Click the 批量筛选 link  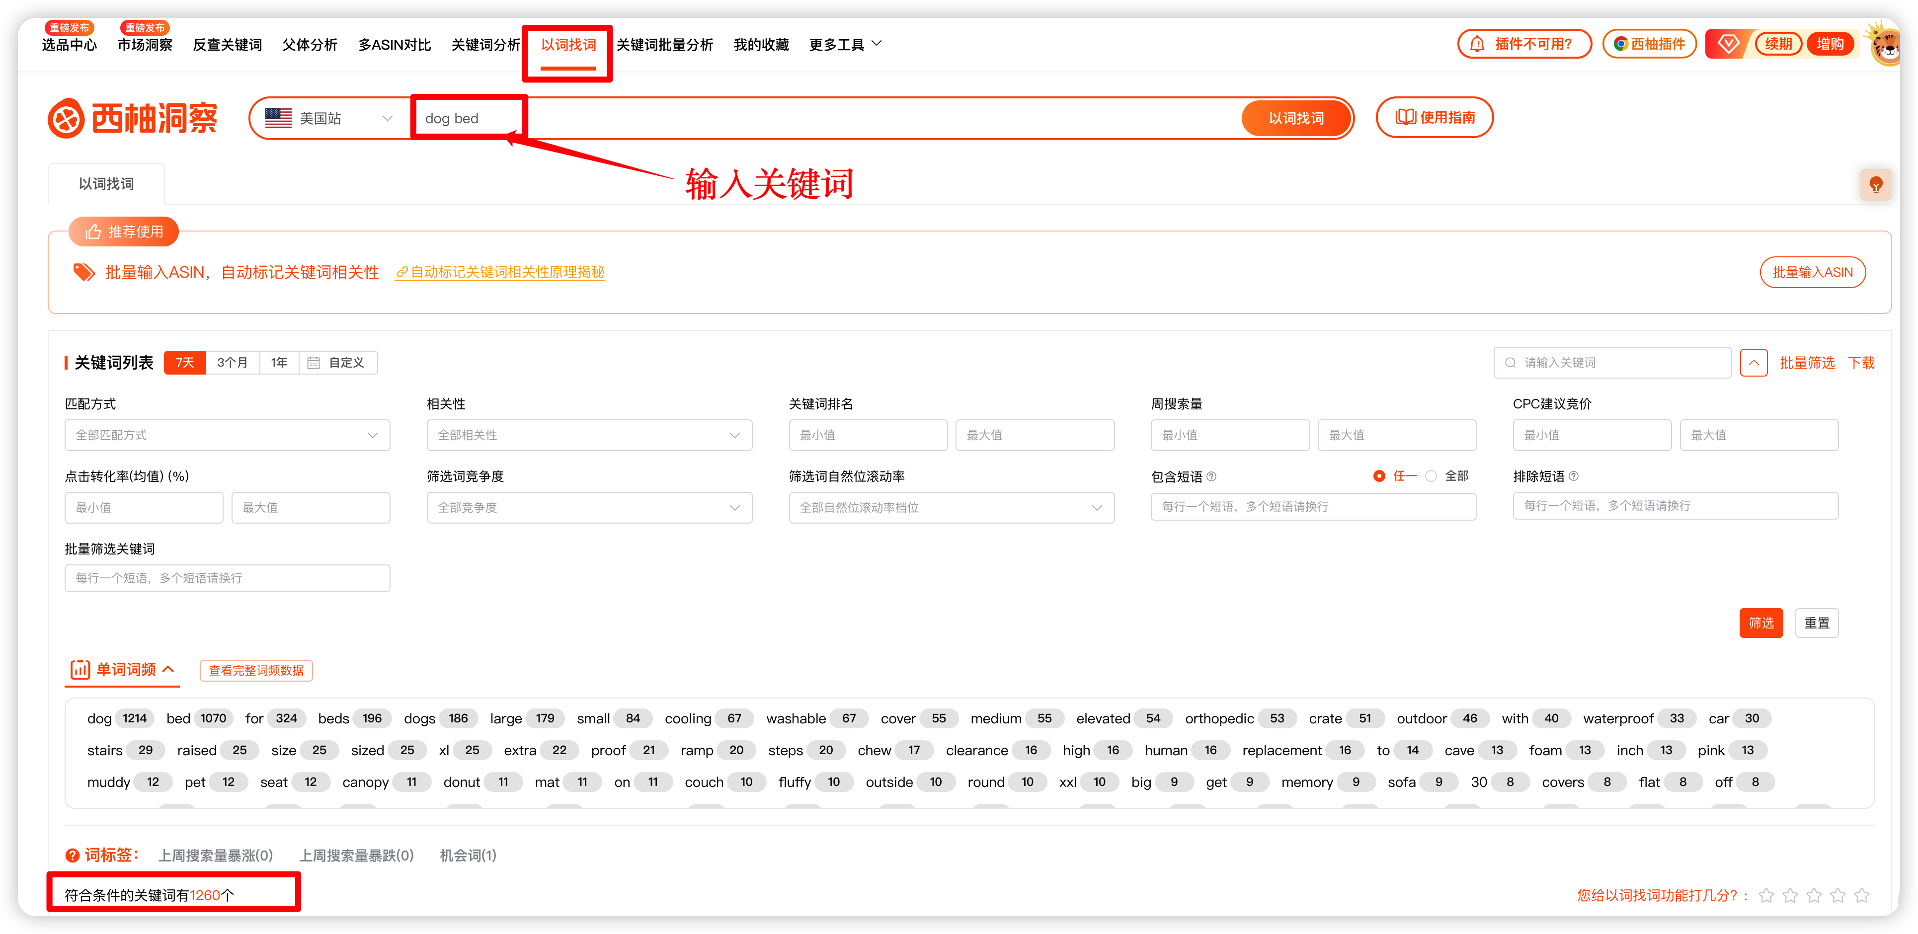pyautogui.click(x=1807, y=363)
